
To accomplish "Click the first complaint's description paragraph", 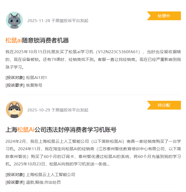I will point(93,59).
